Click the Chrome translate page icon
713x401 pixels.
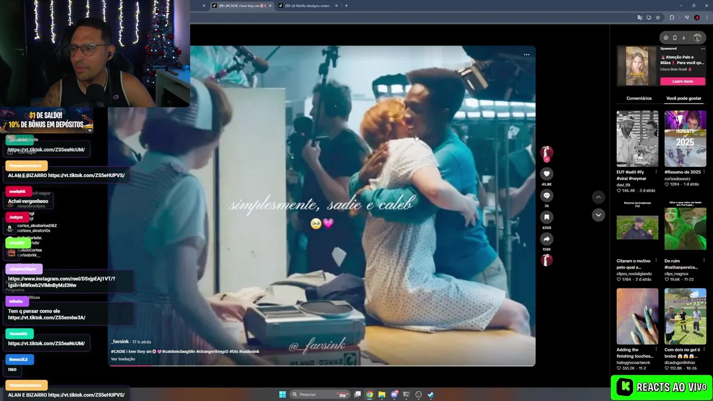(x=639, y=18)
